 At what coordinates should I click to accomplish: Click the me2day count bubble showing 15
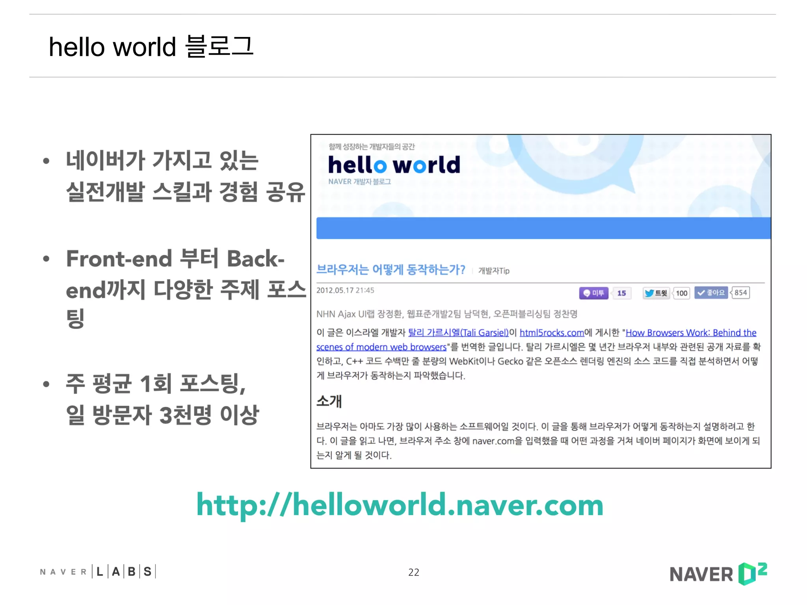coord(621,293)
